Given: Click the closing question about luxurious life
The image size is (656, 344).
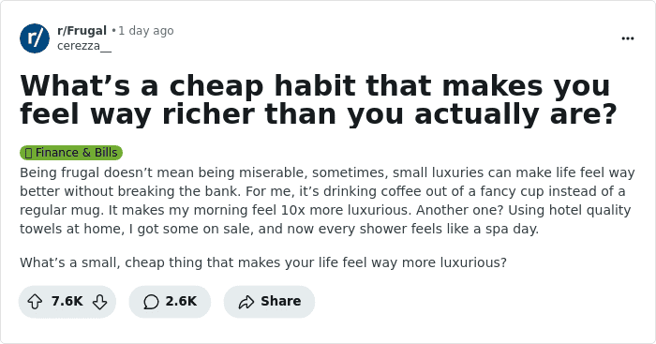Looking at the screenshot, I should tap(263, 262).
